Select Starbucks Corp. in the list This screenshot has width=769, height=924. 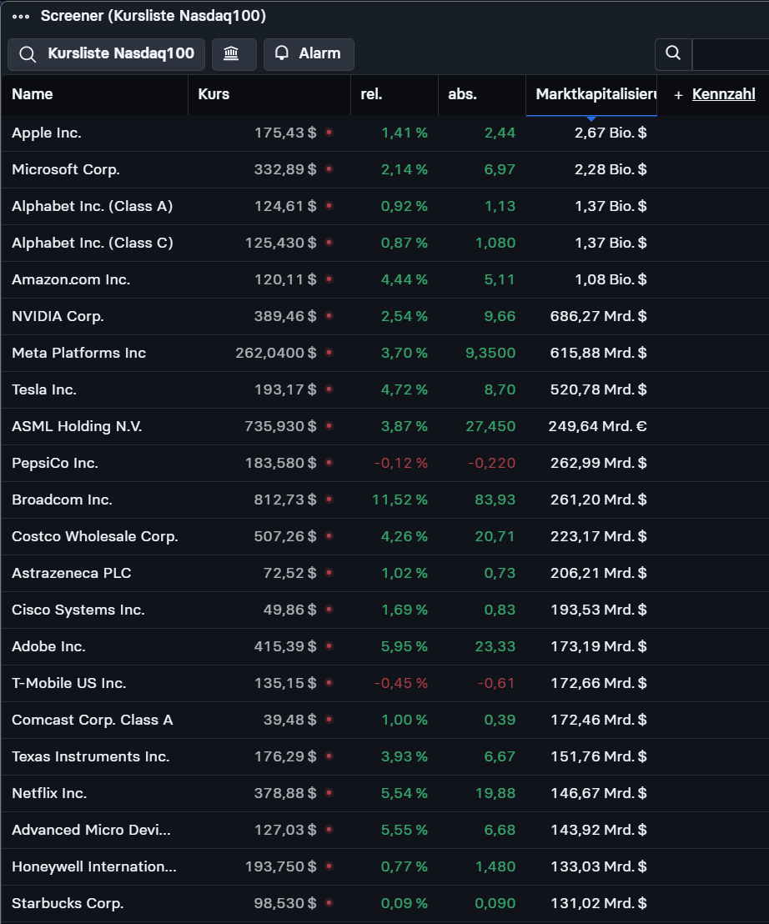pyautogui.click(x=68, y=903)
